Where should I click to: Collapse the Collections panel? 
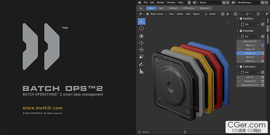click(237, 67)
